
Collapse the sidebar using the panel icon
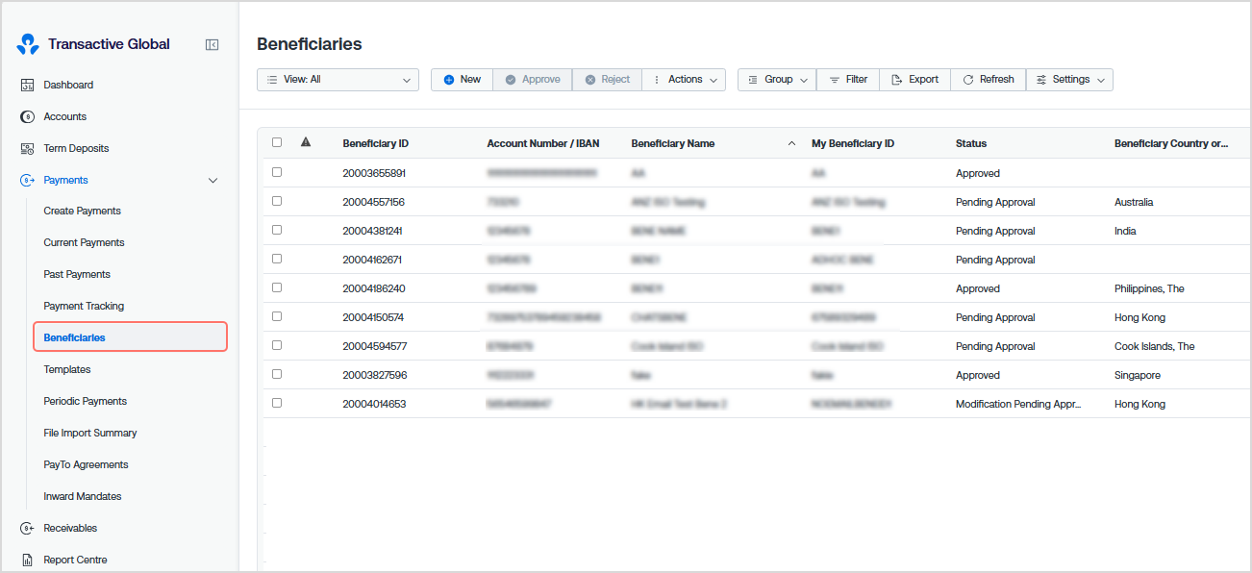[x=212, y=44]
